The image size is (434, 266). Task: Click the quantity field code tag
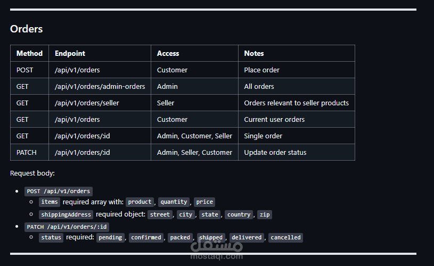click(x=174, y=202)
